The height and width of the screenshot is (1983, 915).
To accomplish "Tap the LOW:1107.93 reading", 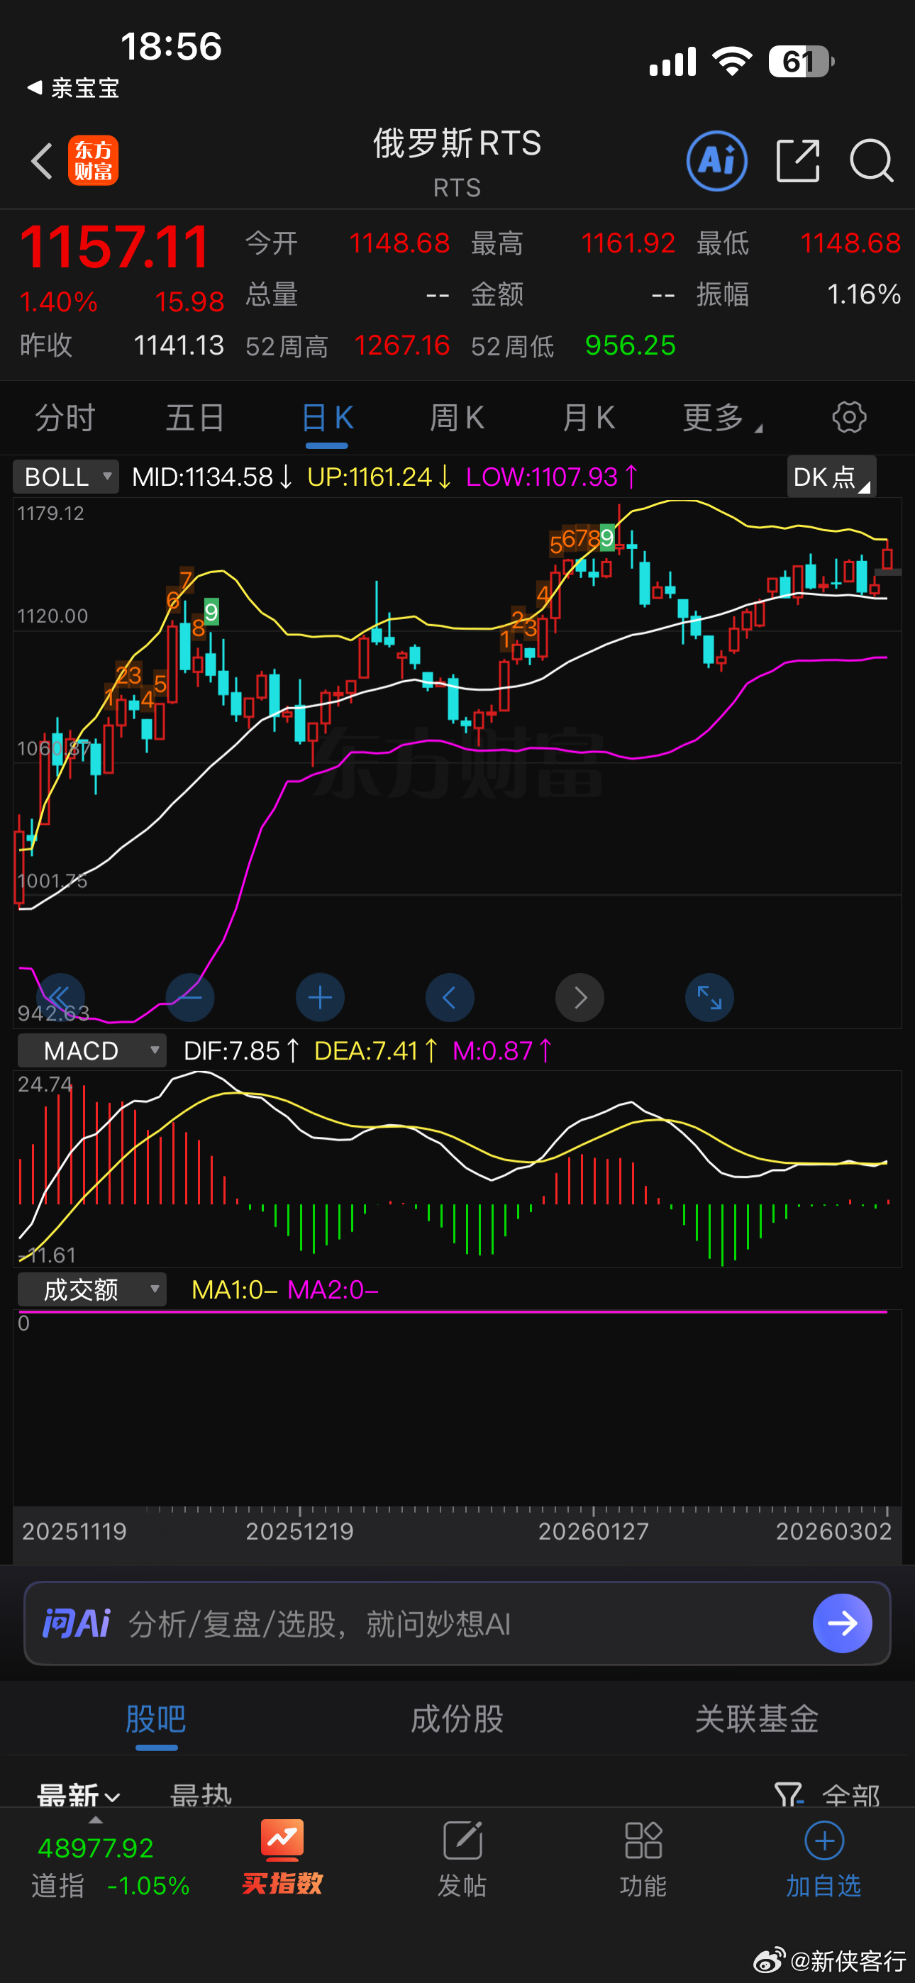I will click(x=551, y=477).
